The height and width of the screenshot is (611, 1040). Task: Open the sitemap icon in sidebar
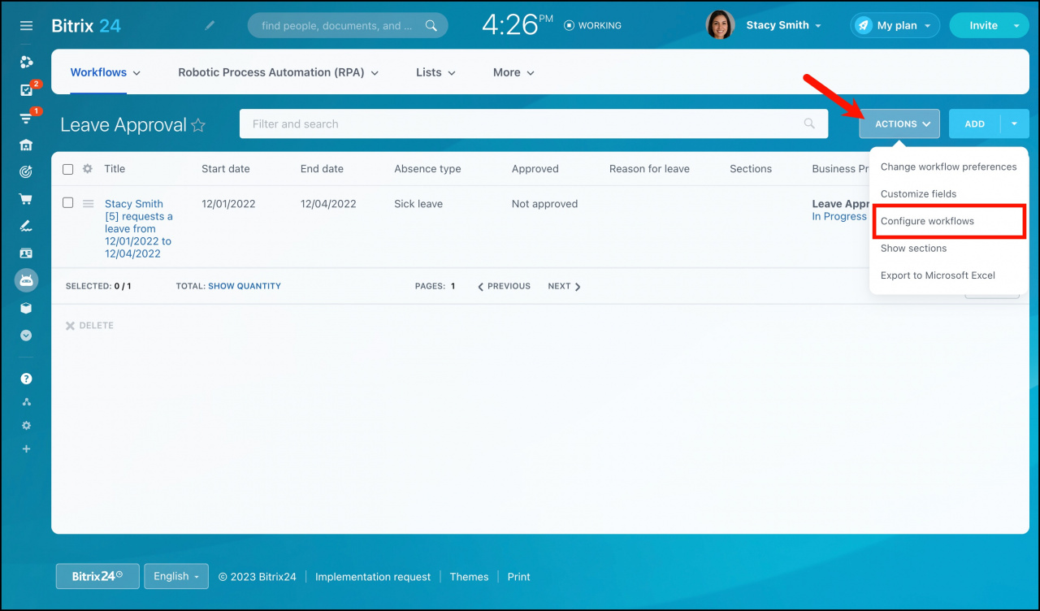(26, 402)
